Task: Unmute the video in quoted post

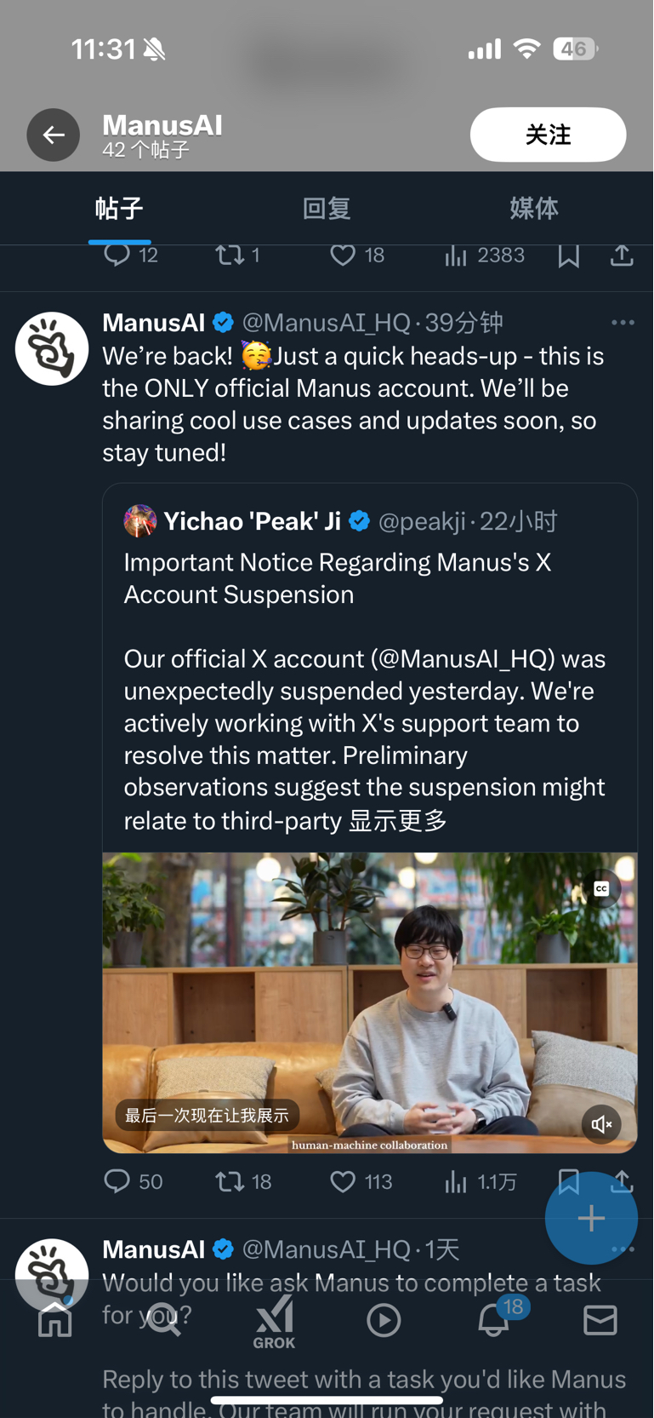Action: 601,1124
